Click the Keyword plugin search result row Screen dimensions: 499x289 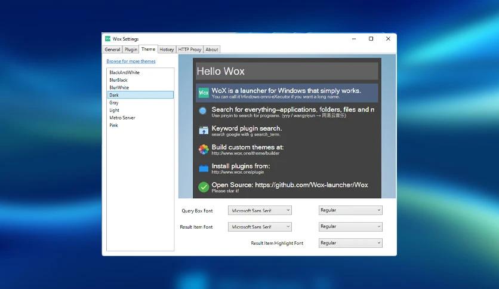pyautogui.click(x=287, y=131)
